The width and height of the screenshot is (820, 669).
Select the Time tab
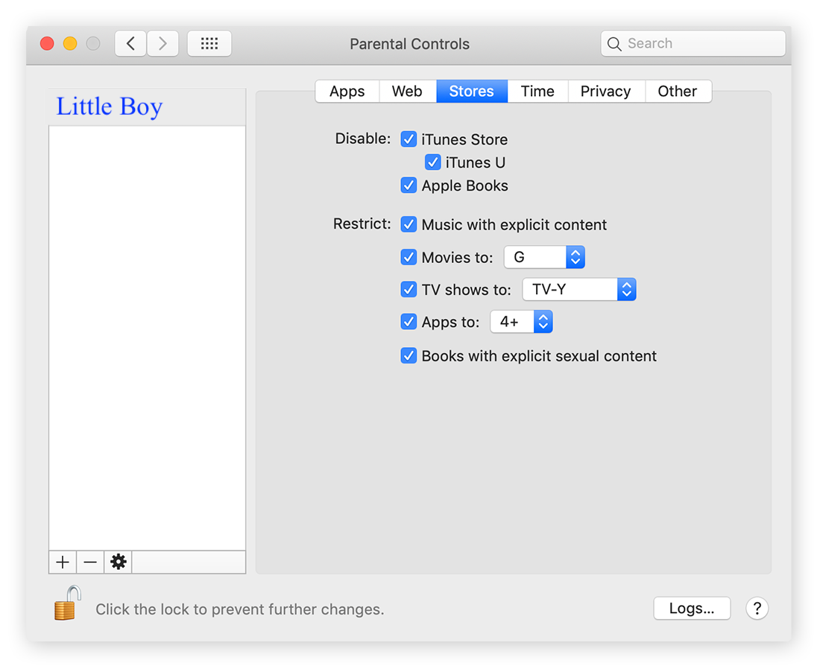537,92
